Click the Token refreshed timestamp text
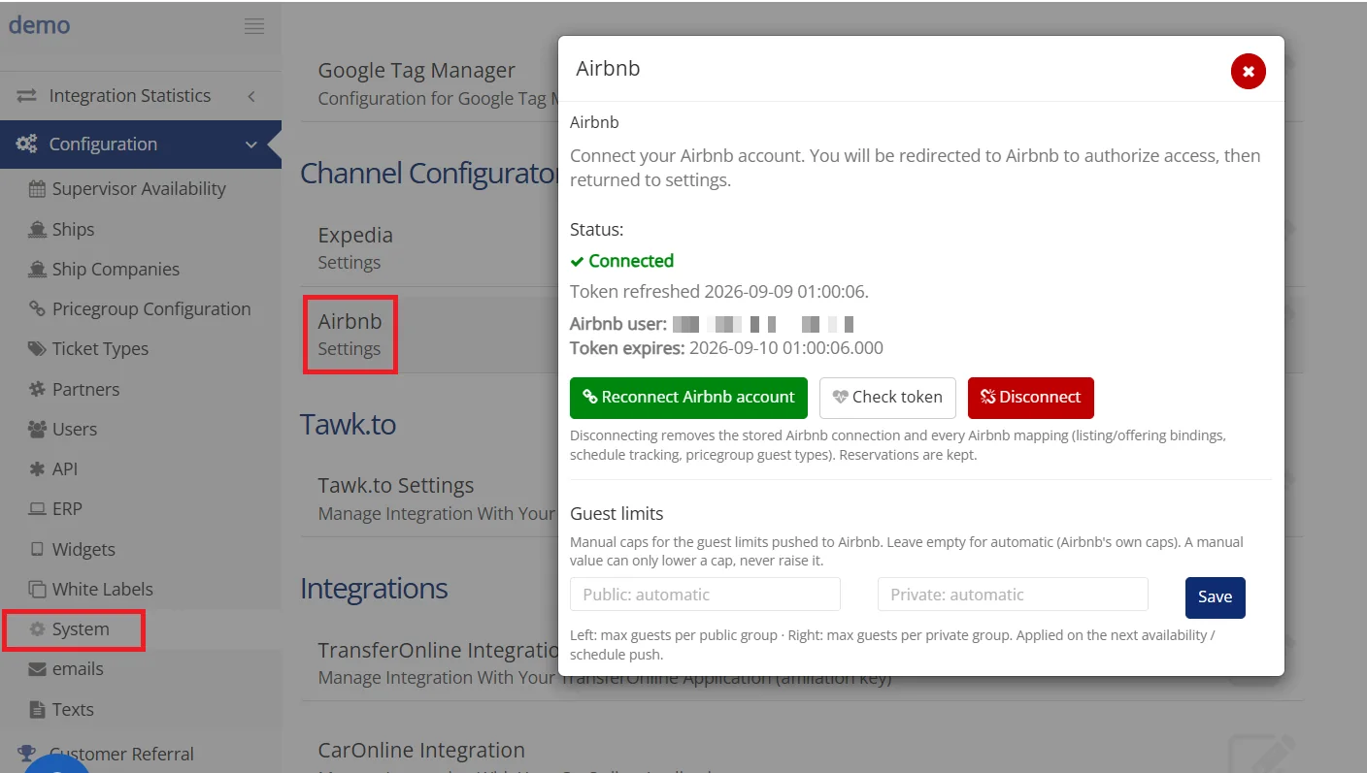This screenshot has height=773, width=1367. (x=719, y=292)
